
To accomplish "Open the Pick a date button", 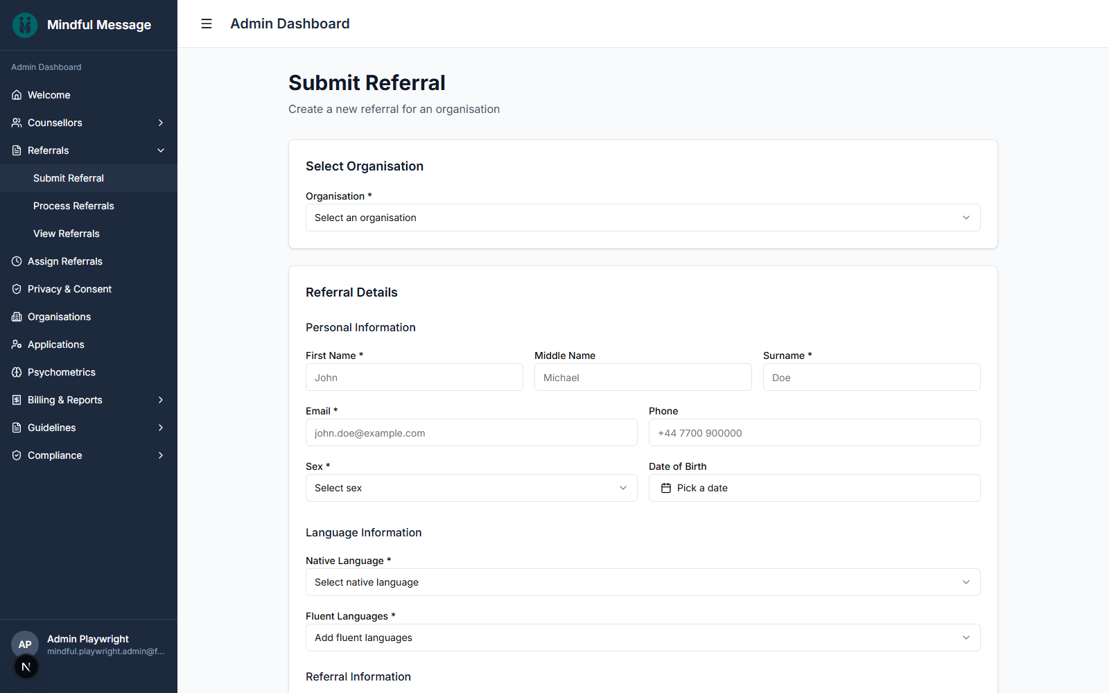I will coord(814,488).
